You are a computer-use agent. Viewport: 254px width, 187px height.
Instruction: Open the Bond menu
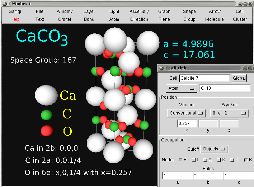(x=89, y=19)
